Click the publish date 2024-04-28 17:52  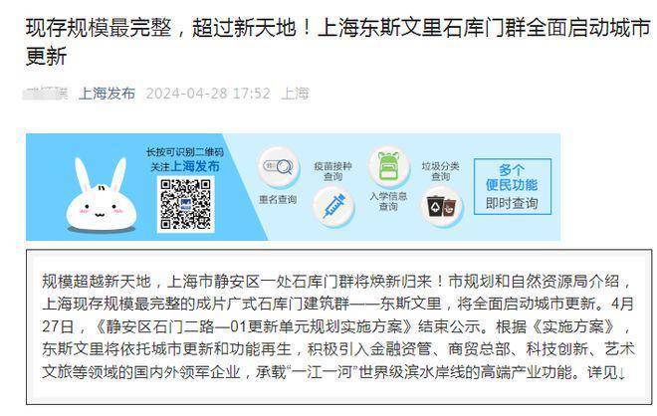208,94
